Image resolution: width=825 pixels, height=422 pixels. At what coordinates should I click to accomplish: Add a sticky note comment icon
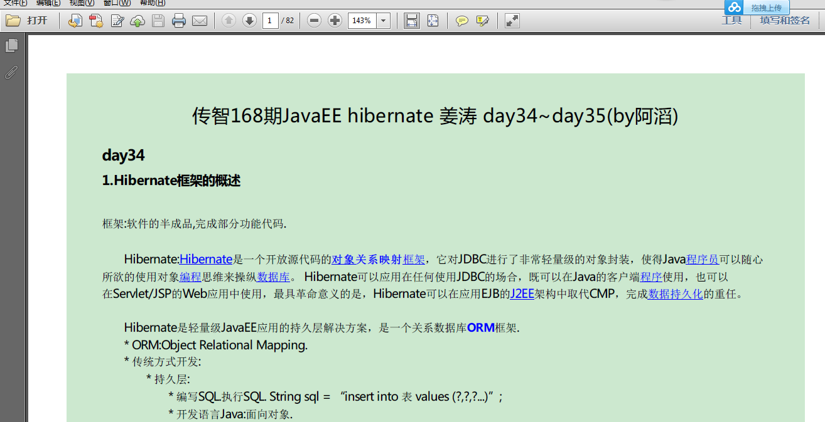[462, 21]
